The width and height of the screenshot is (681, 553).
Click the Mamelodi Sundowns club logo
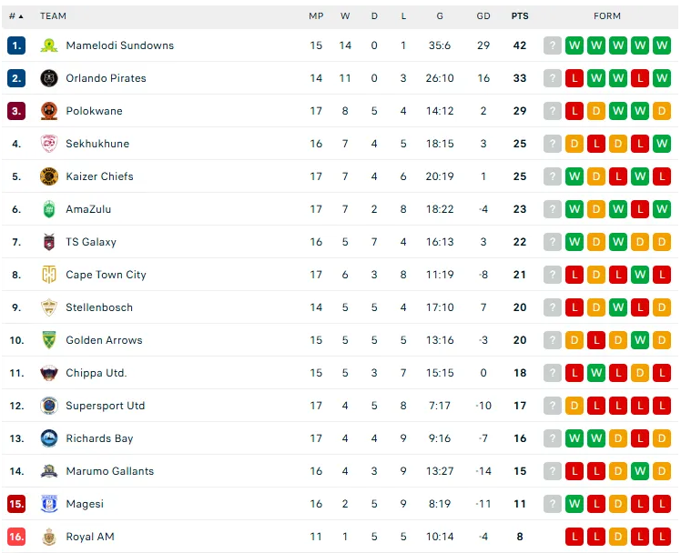[x=49, y=45]
